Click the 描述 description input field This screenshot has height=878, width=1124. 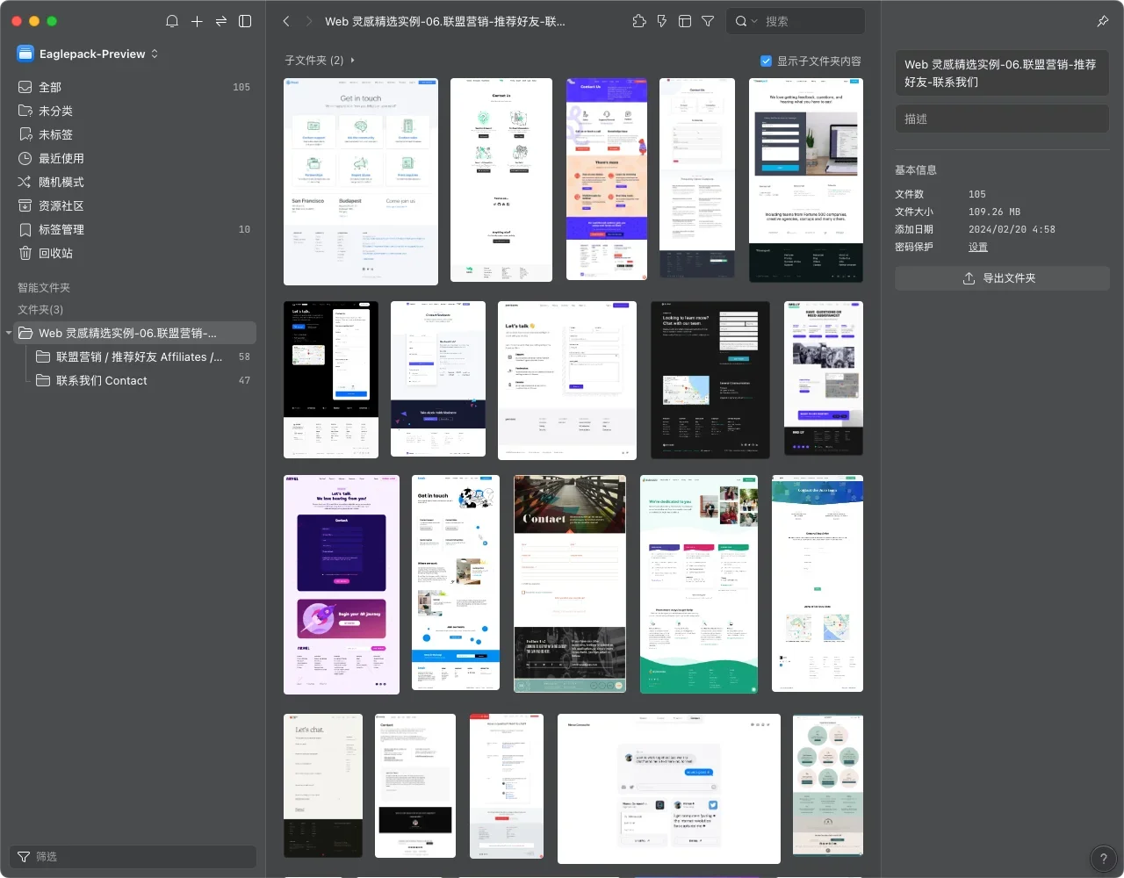(1002, 119)
